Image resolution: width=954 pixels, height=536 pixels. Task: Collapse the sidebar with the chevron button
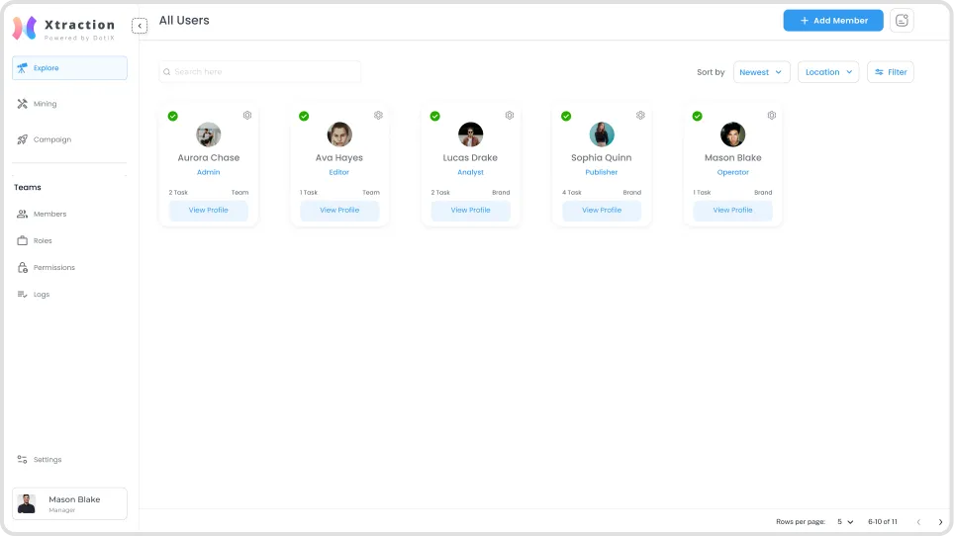coord(140,26)
